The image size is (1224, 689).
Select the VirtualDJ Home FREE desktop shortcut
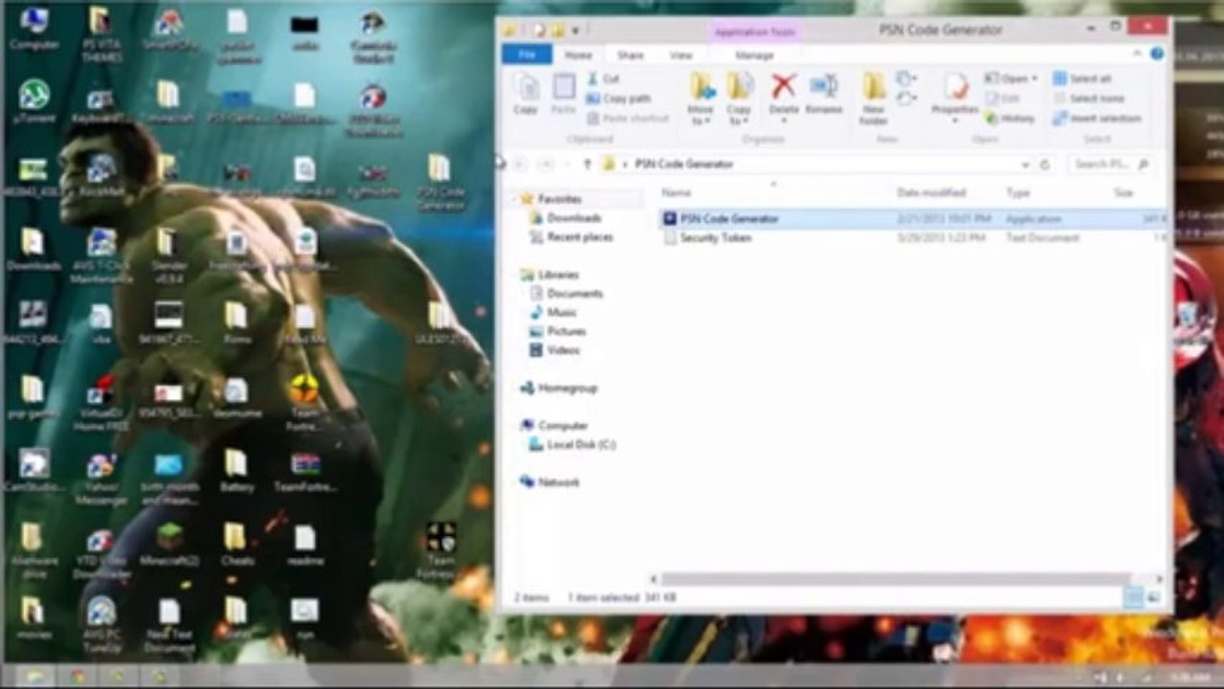point(100,403)
